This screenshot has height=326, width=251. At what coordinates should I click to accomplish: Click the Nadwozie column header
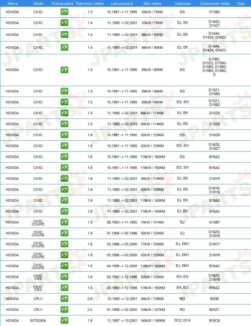(x=183, y=4)
